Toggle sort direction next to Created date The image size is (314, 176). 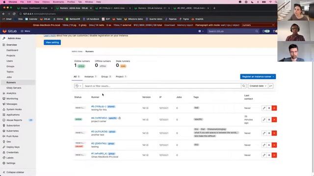point(270,86)
